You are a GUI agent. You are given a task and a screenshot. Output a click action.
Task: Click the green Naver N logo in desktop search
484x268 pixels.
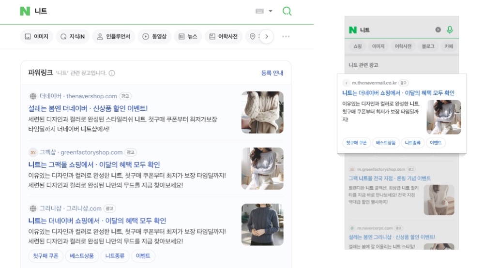coord(25,11)
